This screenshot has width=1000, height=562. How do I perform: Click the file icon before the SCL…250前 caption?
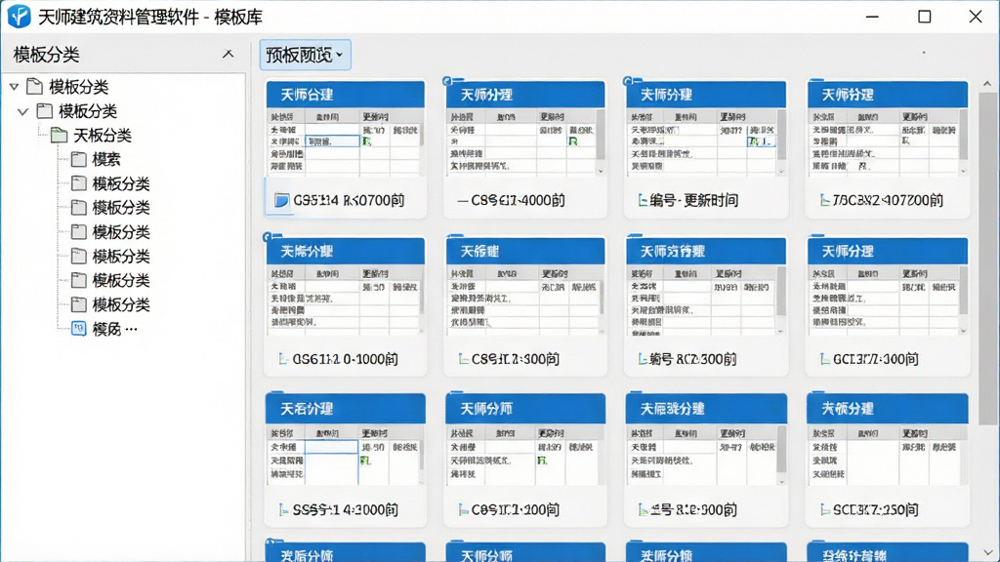824,509
